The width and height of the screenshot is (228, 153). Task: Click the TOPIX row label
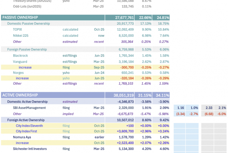[x=17, y=29]
